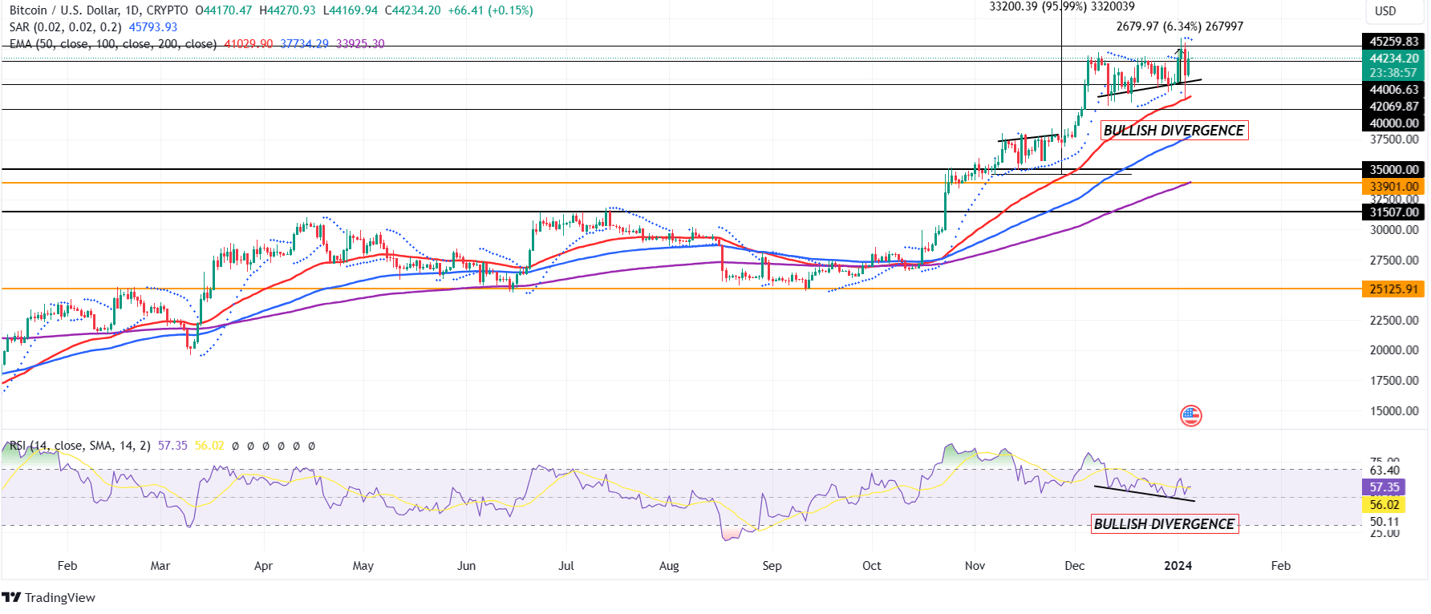The width and height of the screenshot is (1431, 614).
Task: Click the 2024 label on time axis
Action: click(1178, 566)
